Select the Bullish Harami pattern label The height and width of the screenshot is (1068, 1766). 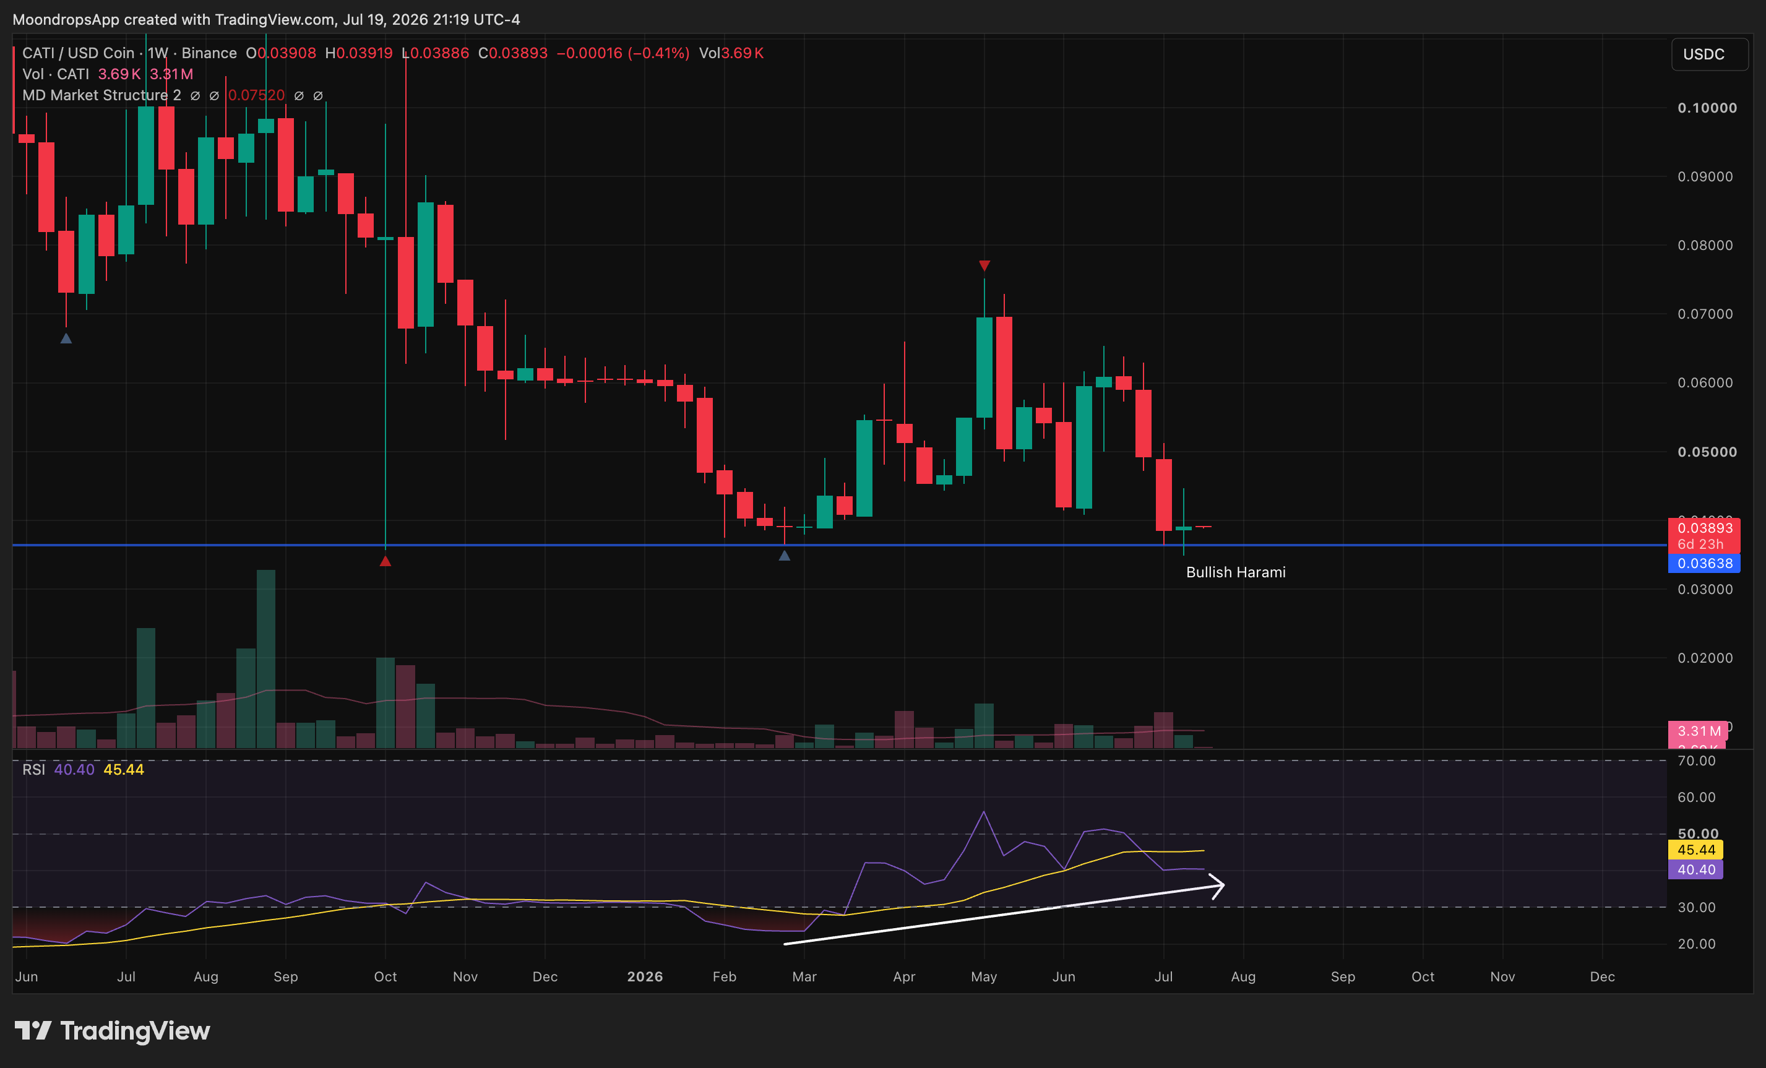click(x=1236, y=572)
